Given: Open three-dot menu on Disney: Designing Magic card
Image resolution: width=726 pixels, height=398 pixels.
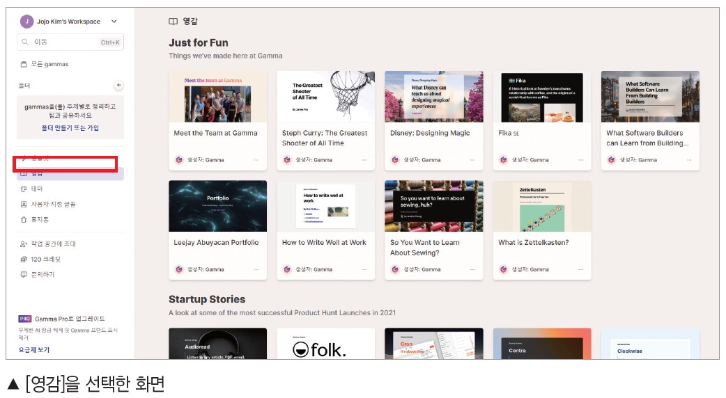Looking at the screenshot, I should 472,160.
